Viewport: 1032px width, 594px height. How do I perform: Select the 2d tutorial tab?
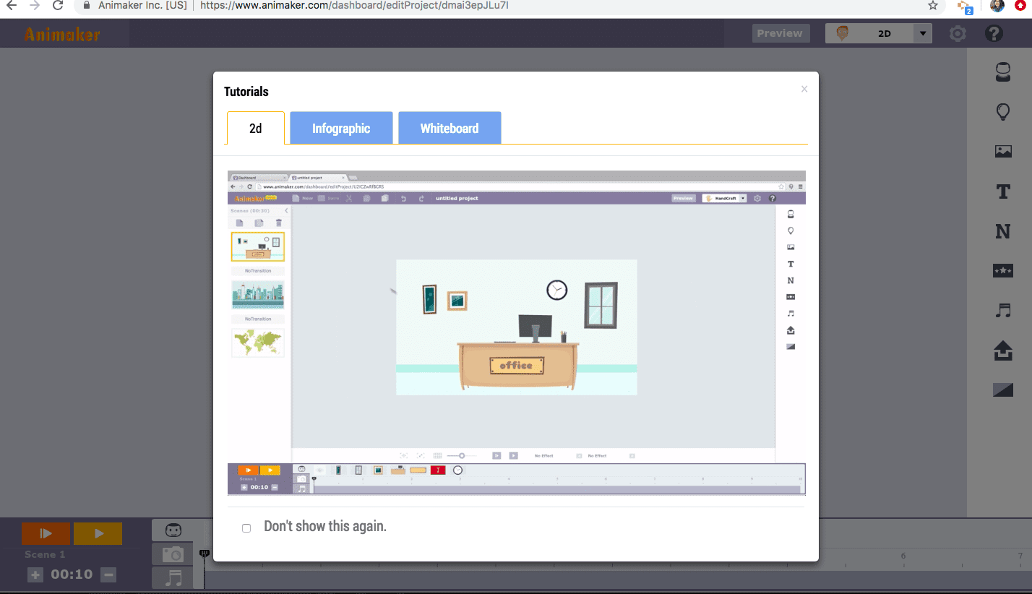click(256, 129)
